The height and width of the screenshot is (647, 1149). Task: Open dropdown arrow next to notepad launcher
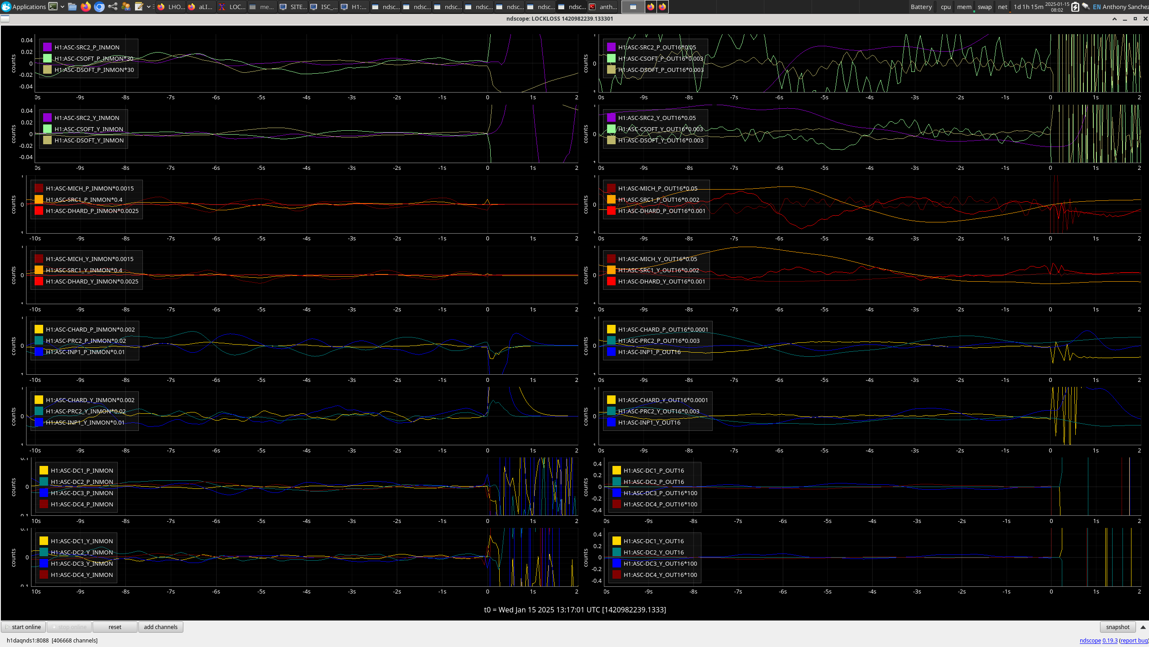(x=149, y=7)
